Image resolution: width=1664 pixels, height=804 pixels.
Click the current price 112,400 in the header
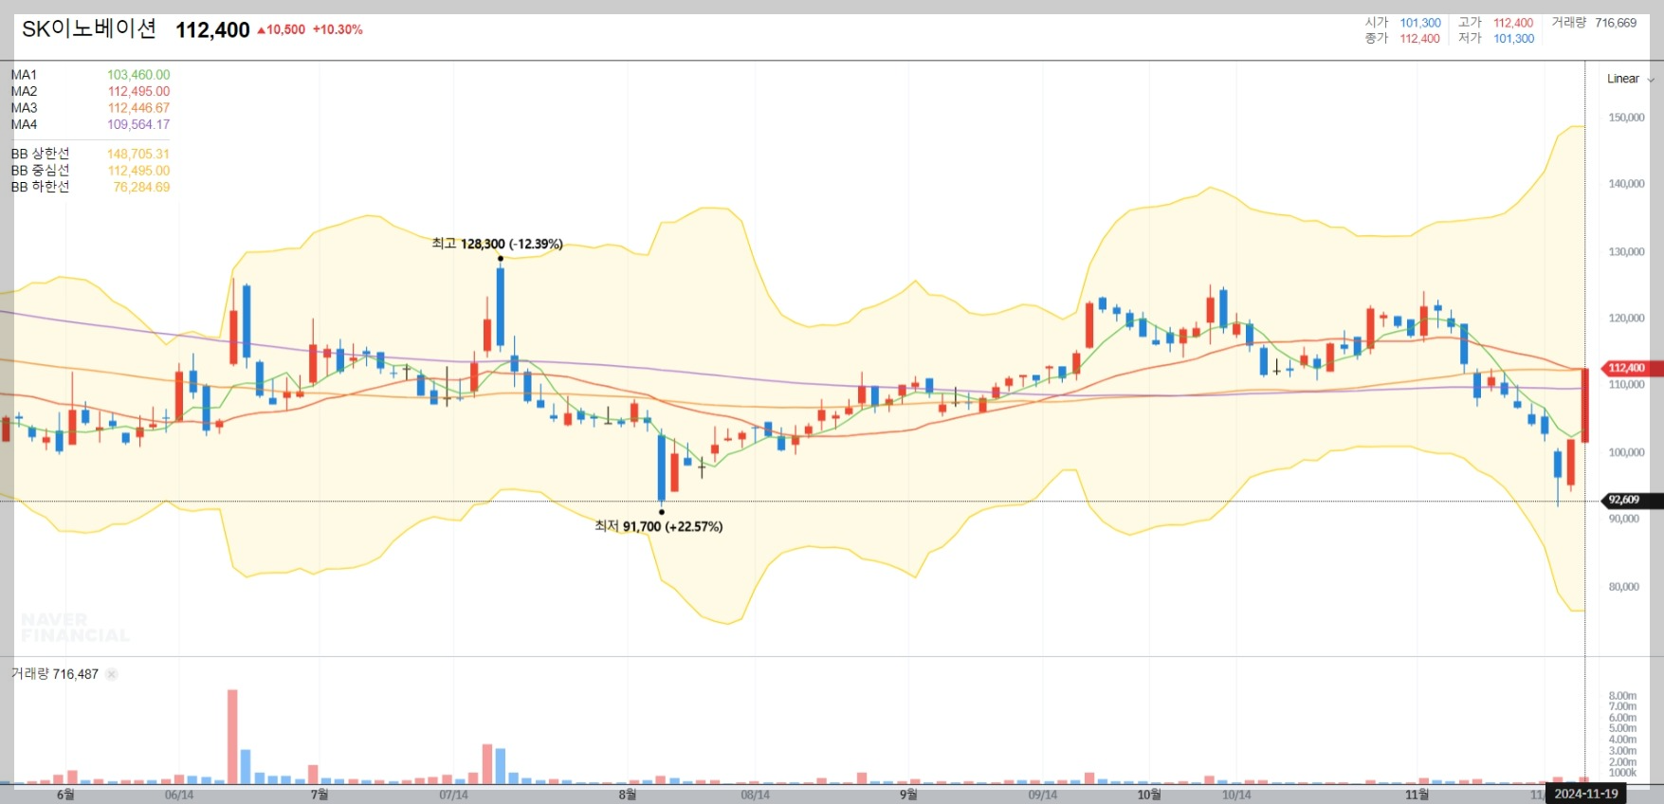212,30
